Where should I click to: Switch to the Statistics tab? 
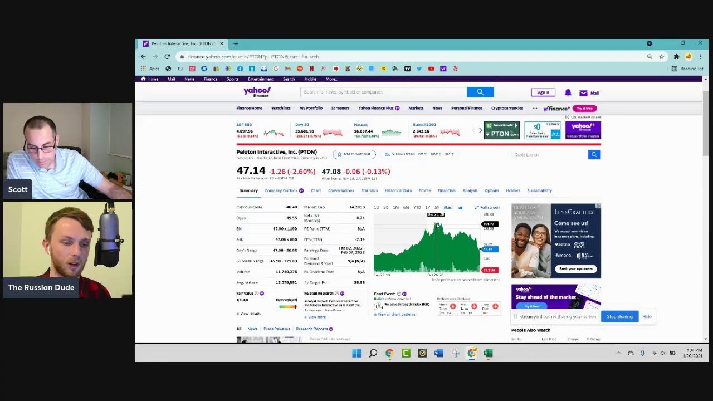point(369,190)
